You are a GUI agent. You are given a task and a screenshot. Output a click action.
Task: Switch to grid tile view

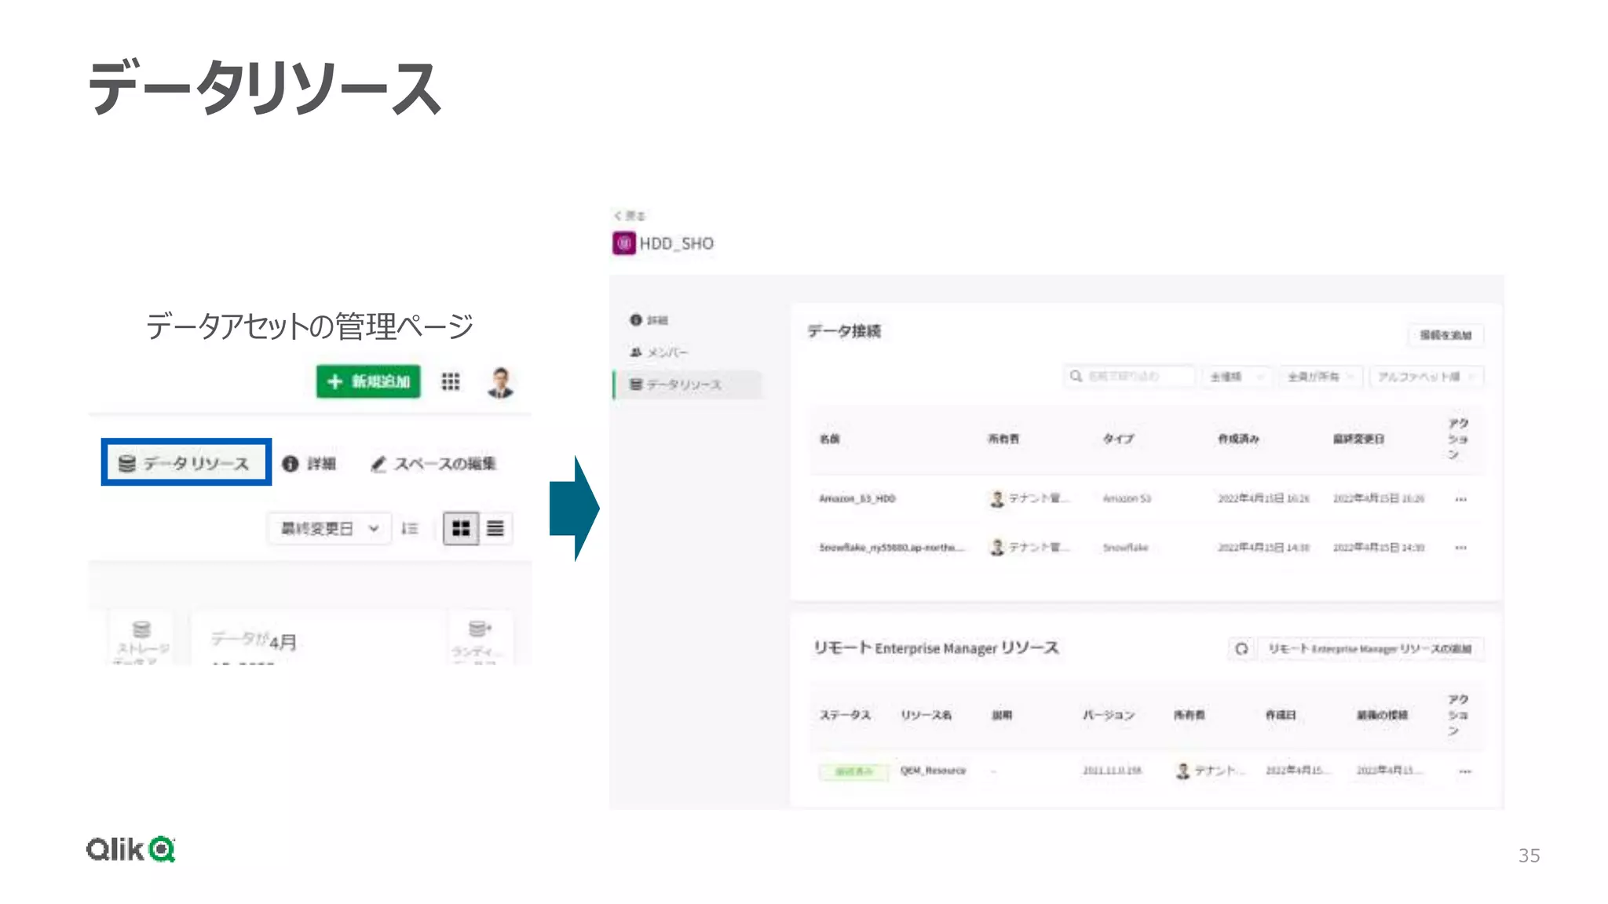tap(461, 528)
